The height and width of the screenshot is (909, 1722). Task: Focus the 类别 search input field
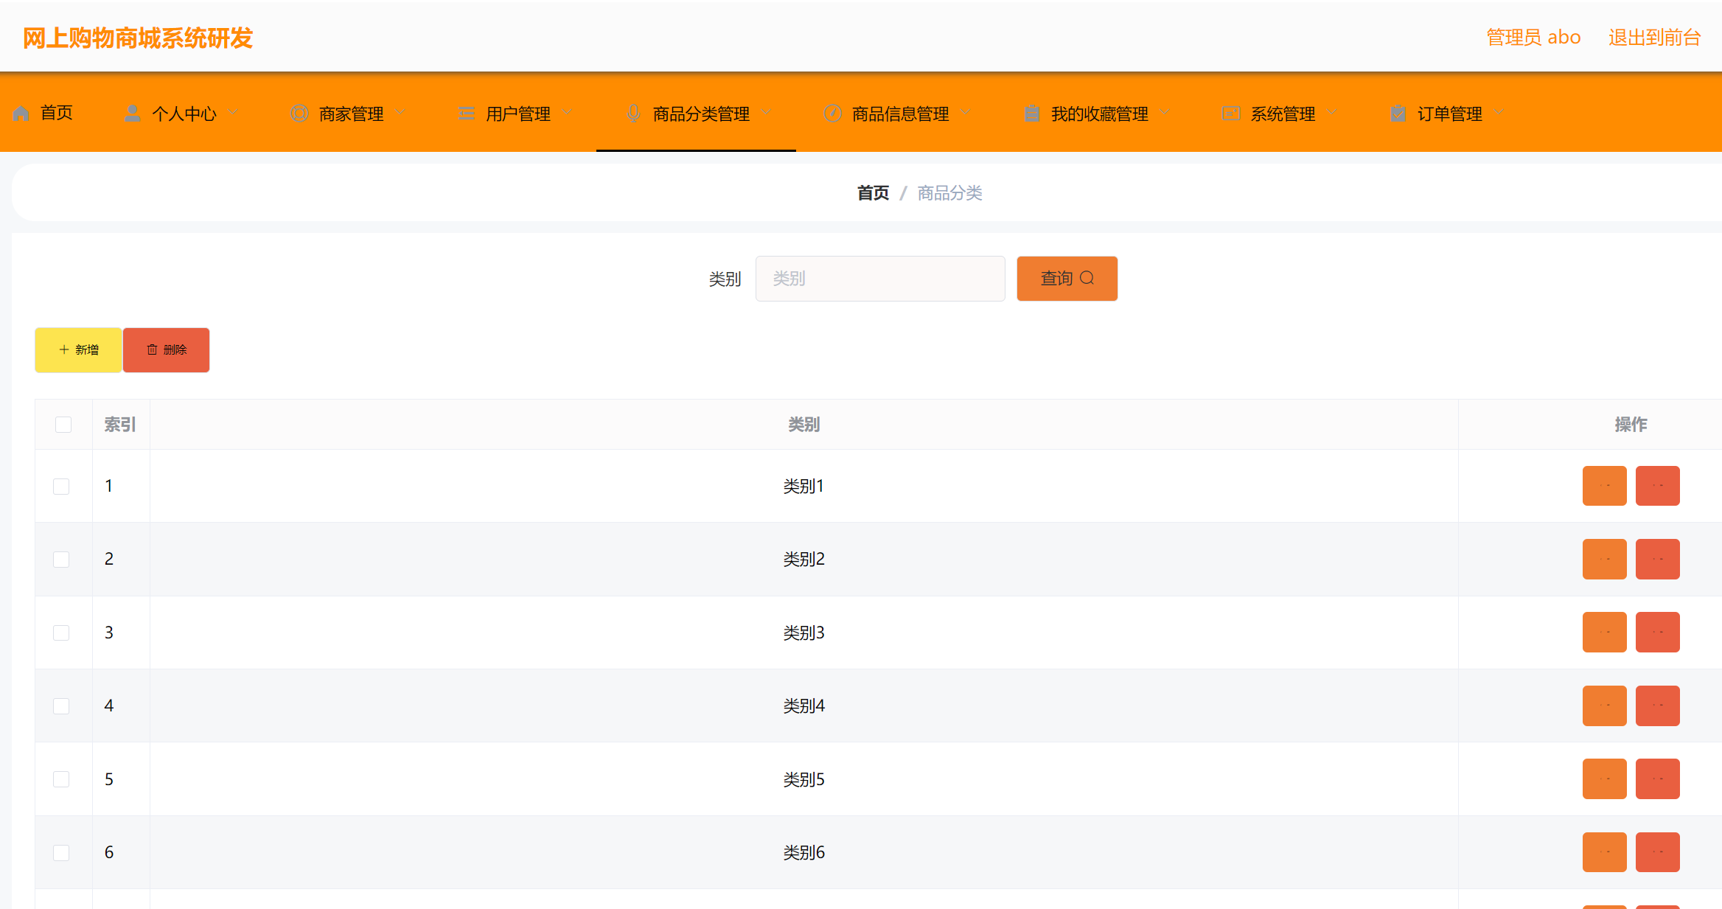pyautogui.click(x=879, y=279)
